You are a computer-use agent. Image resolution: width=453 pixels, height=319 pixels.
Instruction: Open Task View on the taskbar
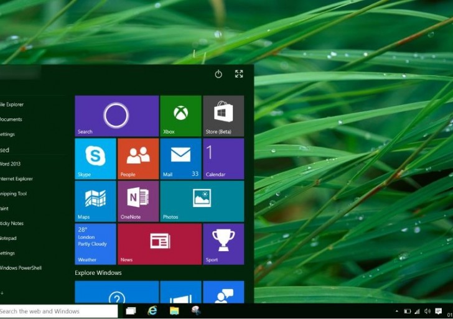(x=131, y=311)
